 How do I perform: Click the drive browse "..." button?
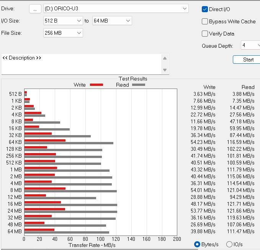click(x=35, y=9)
